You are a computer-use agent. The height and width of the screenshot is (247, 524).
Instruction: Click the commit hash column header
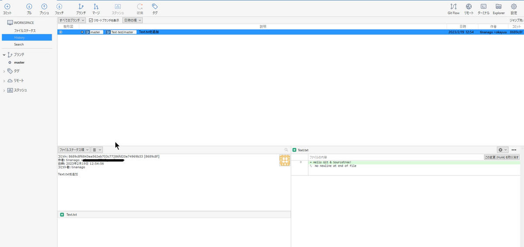[516, 27]
